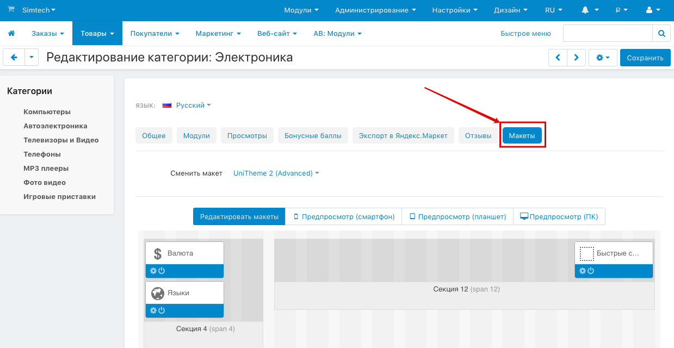The height and width of the screenshot is (348, 674).
Task: Open the gear dropdown beside Сохранить
Action: (603, 57)
